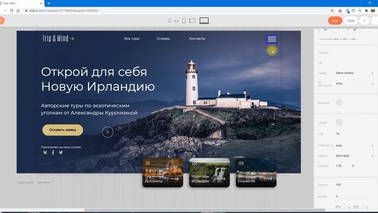Select the 02 Iceland waterfalls tour card

coord(209,173)
